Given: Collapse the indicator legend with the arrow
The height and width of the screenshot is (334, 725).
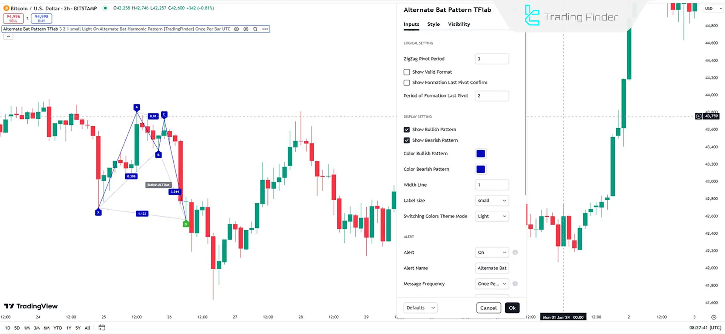Looking at the screenshot, I should (8, 37).
